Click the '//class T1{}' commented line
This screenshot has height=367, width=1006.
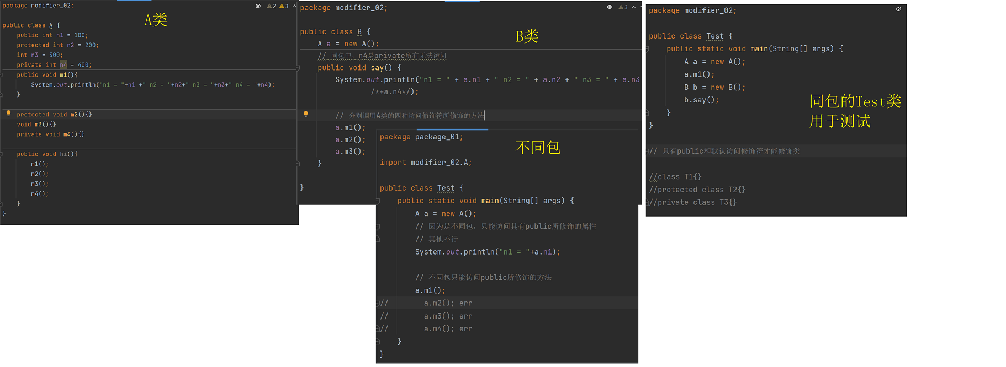coord(675,177)
